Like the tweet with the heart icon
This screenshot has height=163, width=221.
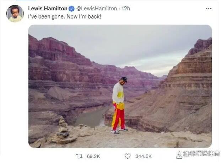[128, 156]
